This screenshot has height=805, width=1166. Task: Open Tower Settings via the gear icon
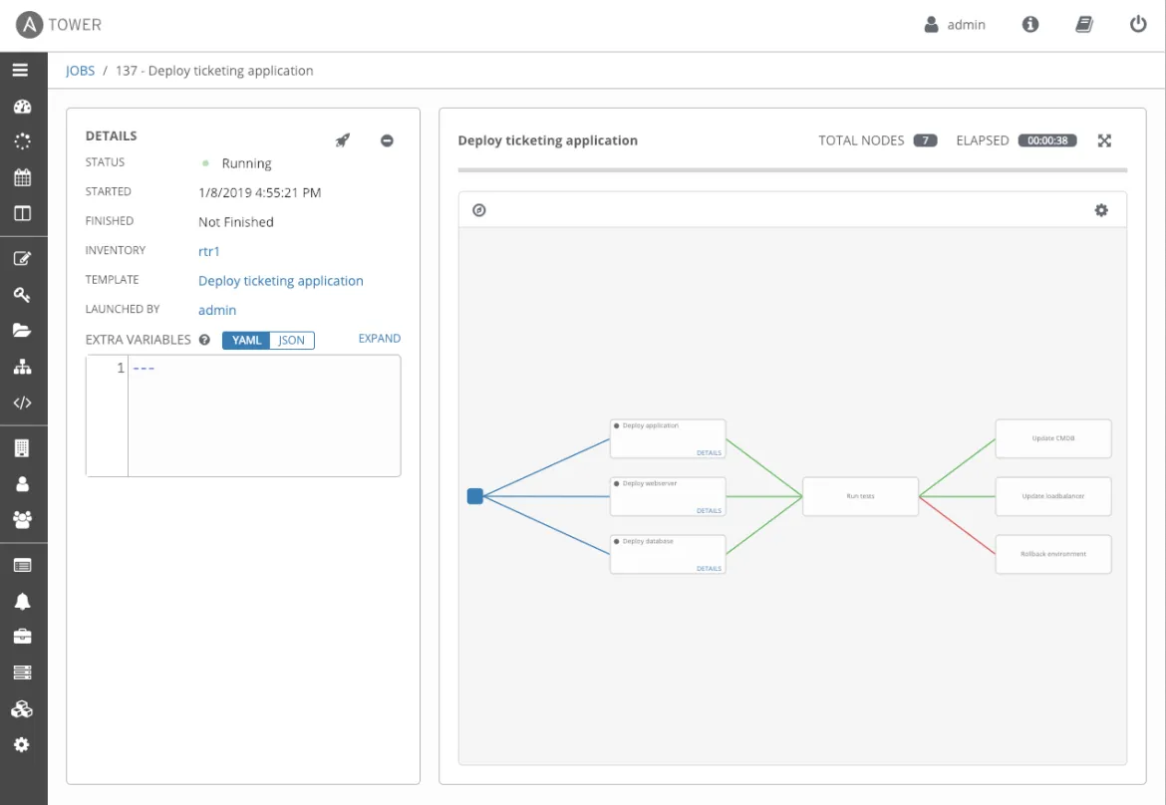(22, 744)
